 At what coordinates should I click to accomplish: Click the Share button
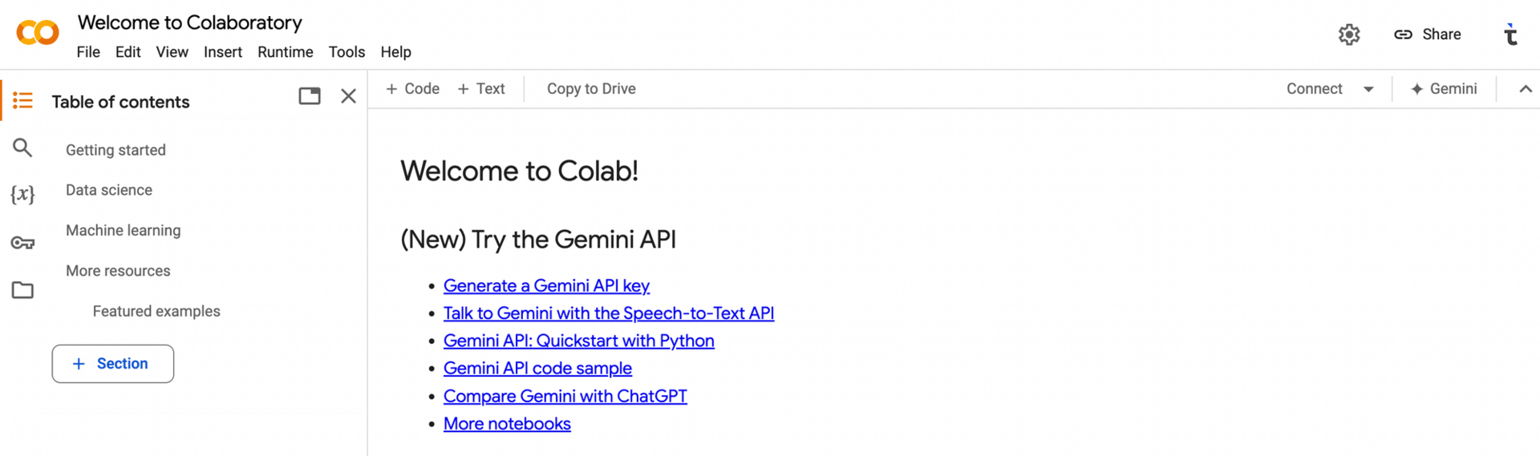point(1428,34)
